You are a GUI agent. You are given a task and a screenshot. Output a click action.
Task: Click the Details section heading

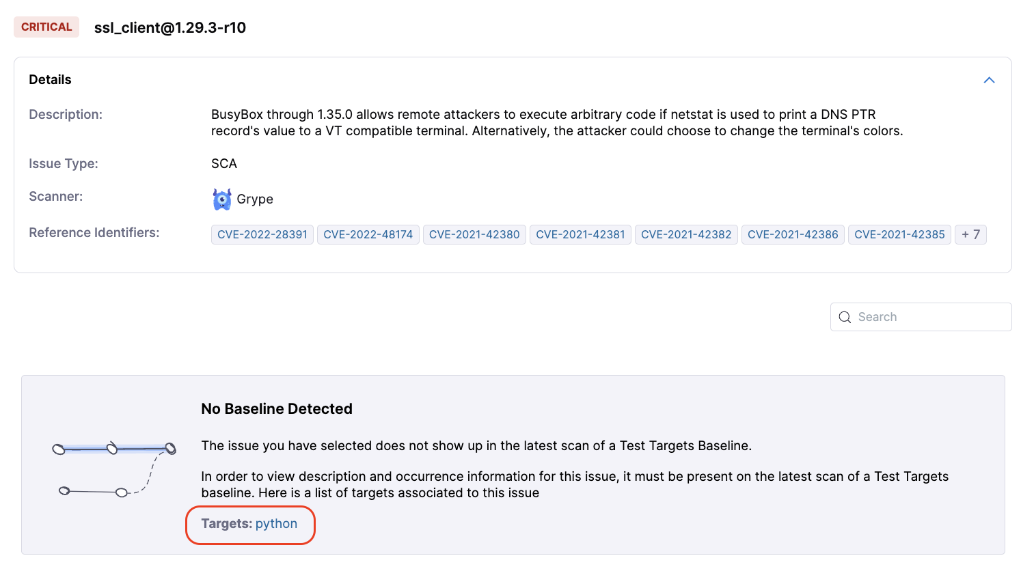click(x=50, y=80)
